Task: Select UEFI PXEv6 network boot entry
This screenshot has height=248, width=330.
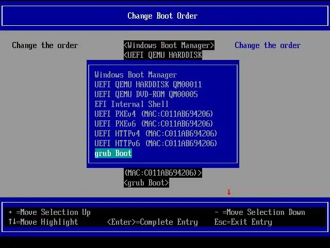Action: [154, 123]
